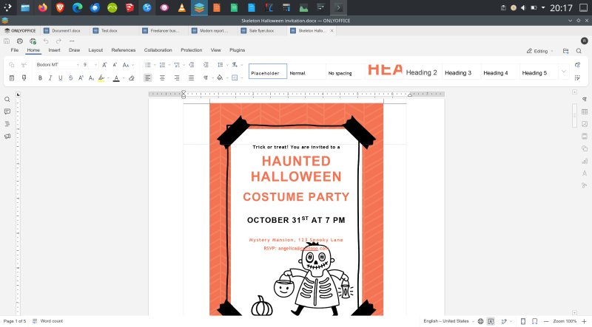Open the Editing mode dropdown

(x=540, y=50)
